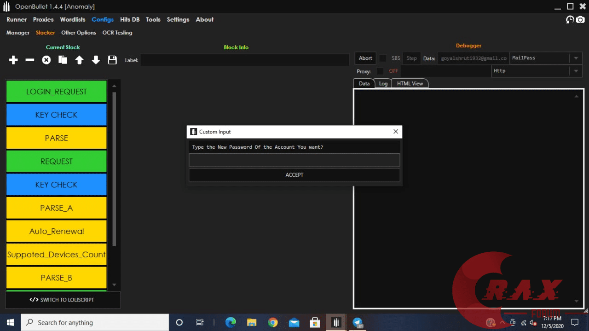Click the proxy address input field
Viewport: 589px width, 331px height.
[445, 71]
